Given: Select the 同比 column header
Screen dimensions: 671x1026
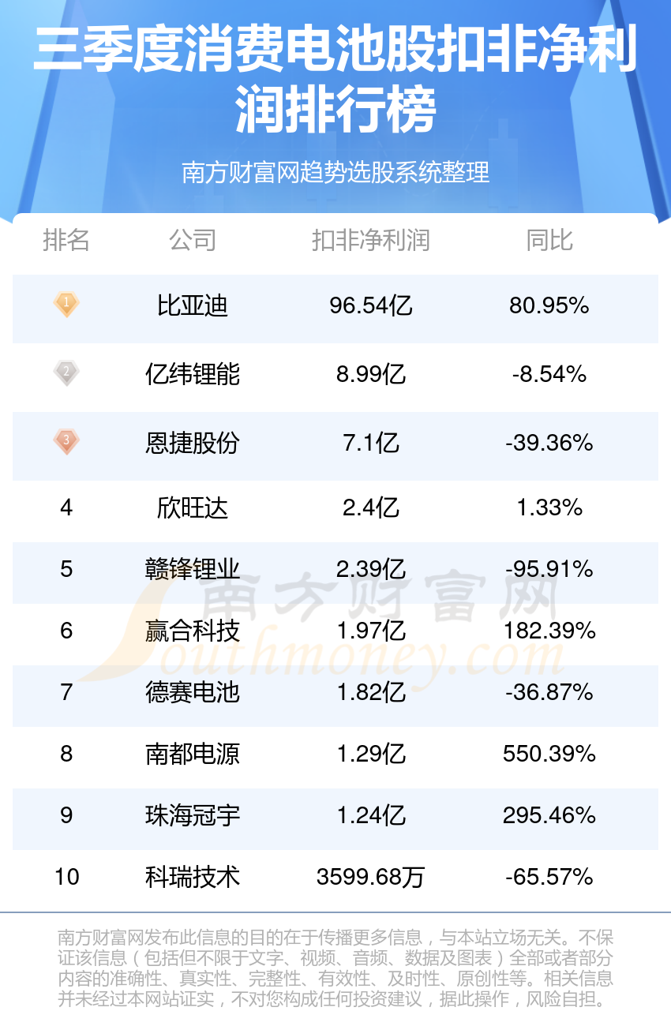Looking at the screenshot, I should pyautogui.click(x=549, y=240).
